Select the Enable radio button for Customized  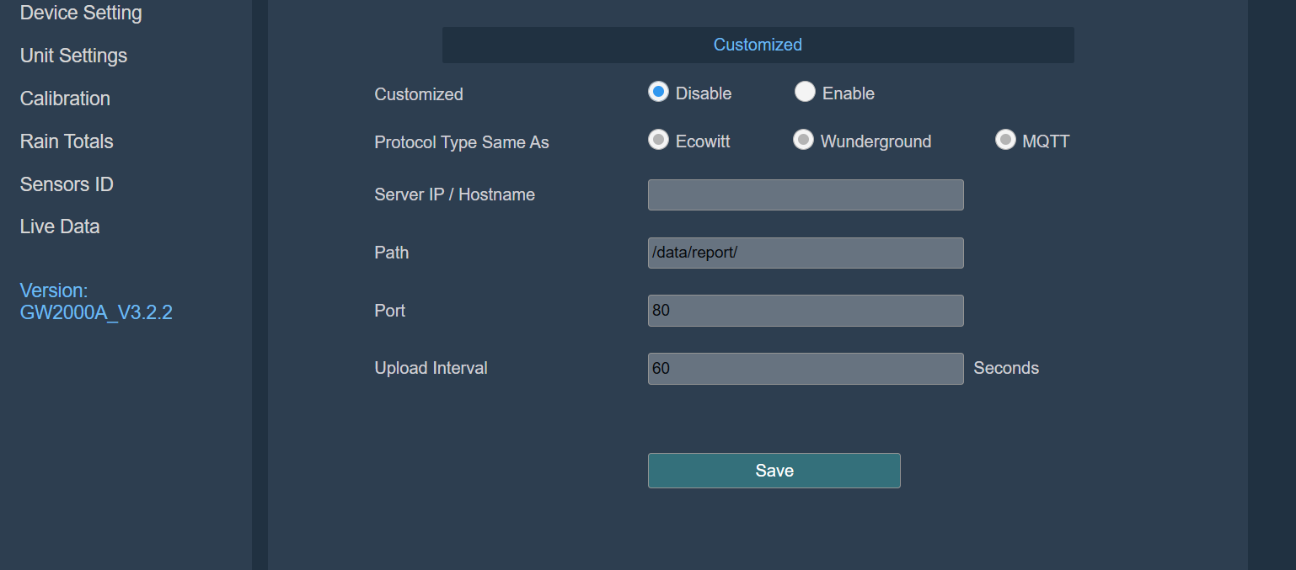[805, 92]
